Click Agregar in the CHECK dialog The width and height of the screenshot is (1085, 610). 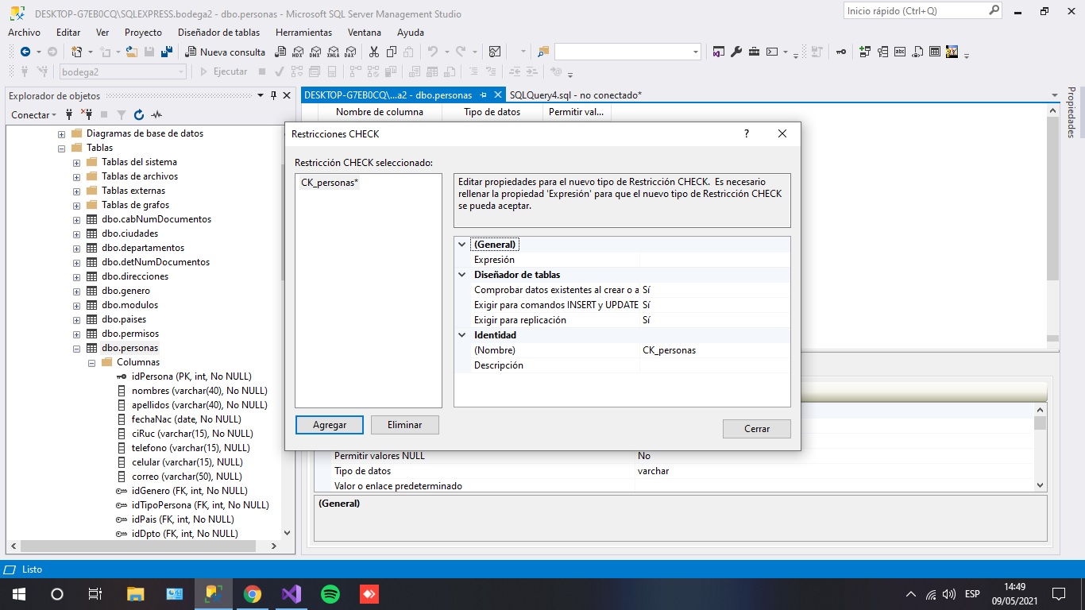click(330, 425)
